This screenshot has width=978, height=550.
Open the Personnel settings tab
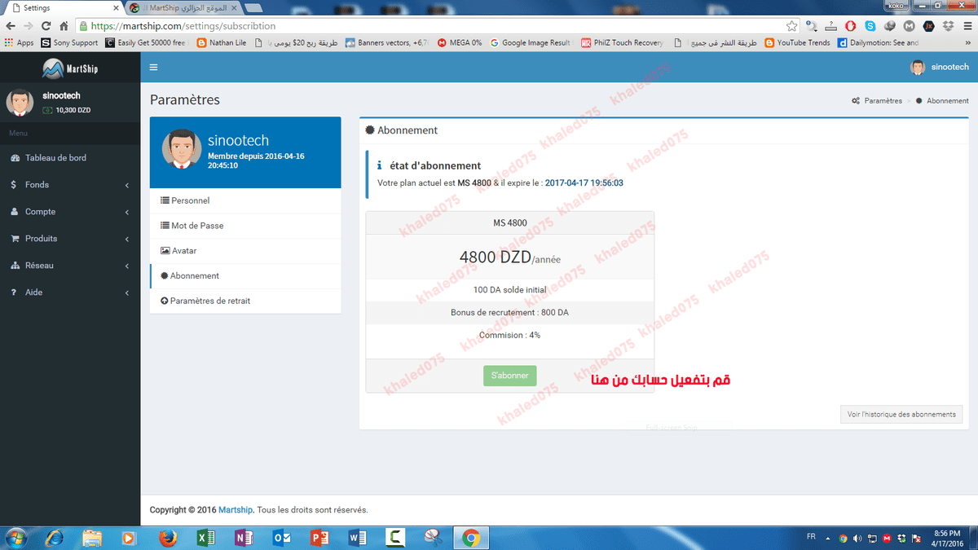[x=245, y=200]
